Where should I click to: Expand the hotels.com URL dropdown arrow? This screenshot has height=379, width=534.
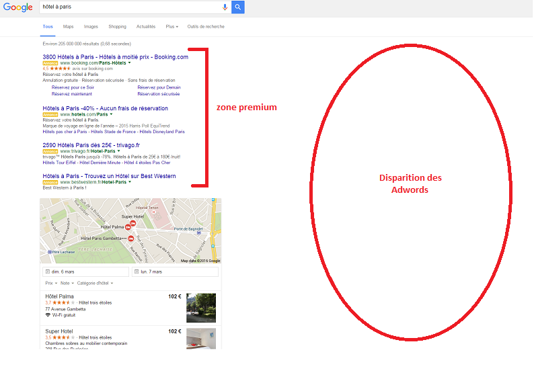click(x=112, y=114)
